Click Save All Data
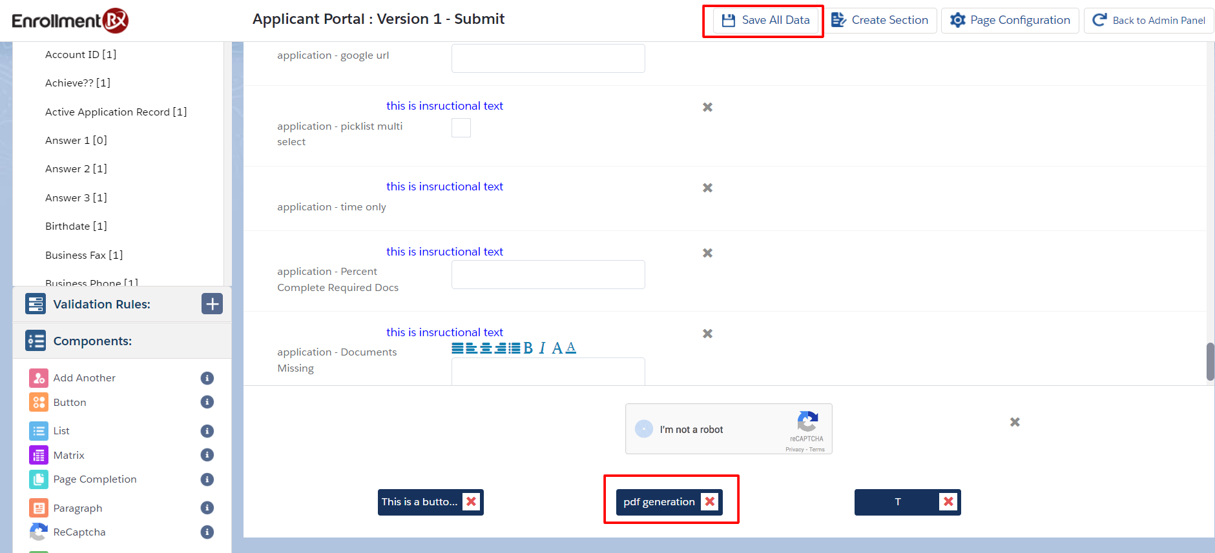Image resolution: width=1215 pixels, height=553 pixels. [x=765, y=21]
